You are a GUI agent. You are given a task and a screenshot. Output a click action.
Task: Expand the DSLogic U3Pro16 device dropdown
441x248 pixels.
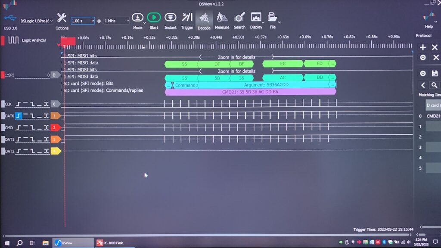36,21
